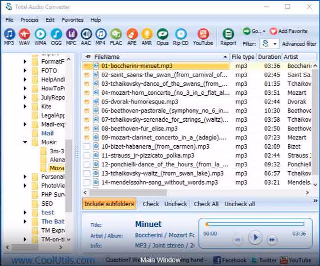
Task: Check the 10-bizet-habanera file checkbox
Action: point(87,147)
